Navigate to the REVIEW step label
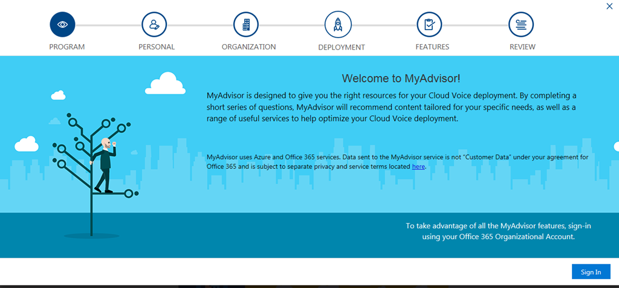Image resolution: width=619 pixels, height=288 pixels. pyautogui.click(x=522, y=47)
